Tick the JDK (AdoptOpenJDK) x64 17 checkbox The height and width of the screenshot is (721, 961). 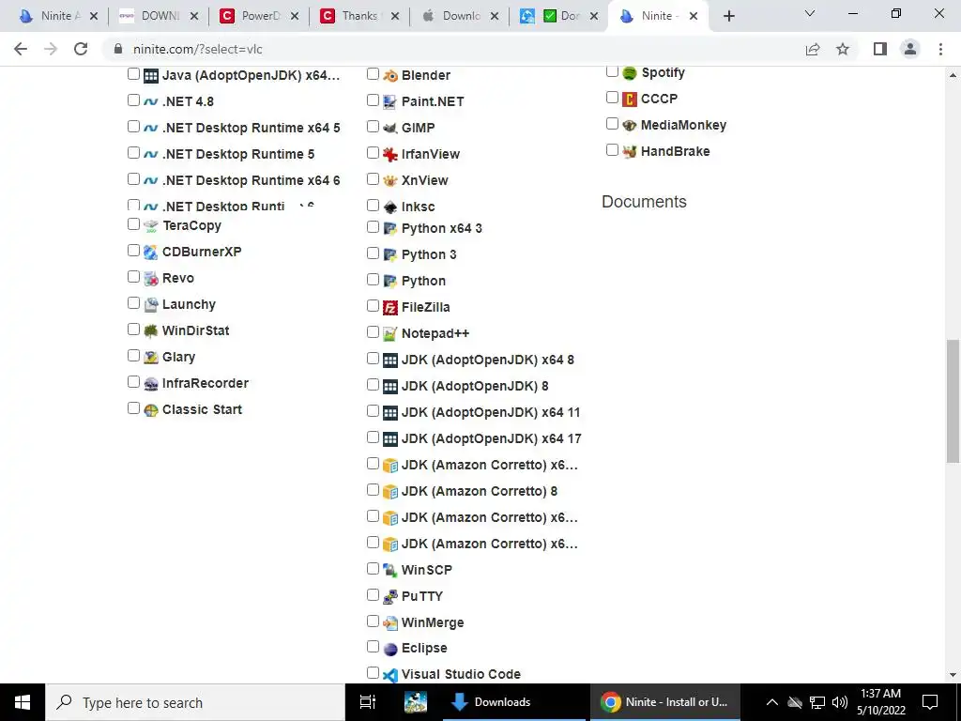click(x=373, y=437)
